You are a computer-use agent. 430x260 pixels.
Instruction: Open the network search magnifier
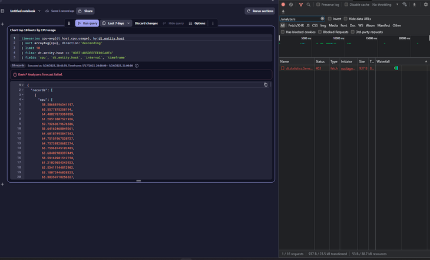click(x=309, y=5)
